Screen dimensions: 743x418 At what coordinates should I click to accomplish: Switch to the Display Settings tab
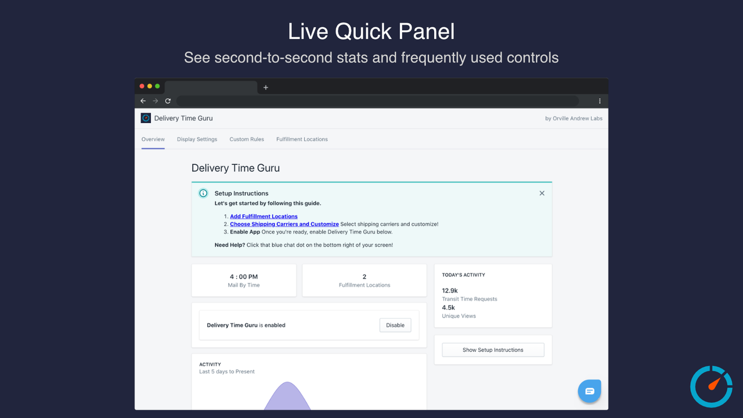pyautogui.click(x=197, y=139)
